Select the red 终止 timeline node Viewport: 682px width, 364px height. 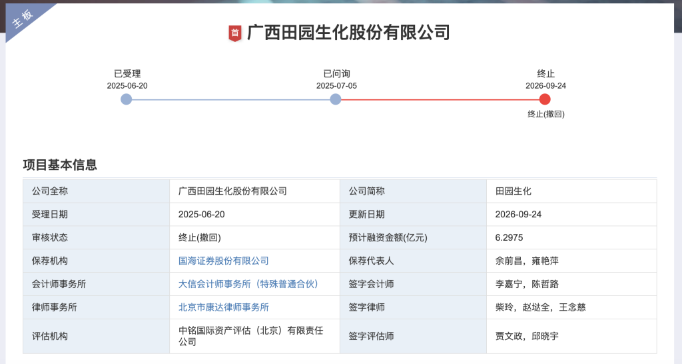pyautogui.click(x=545, y=99)
